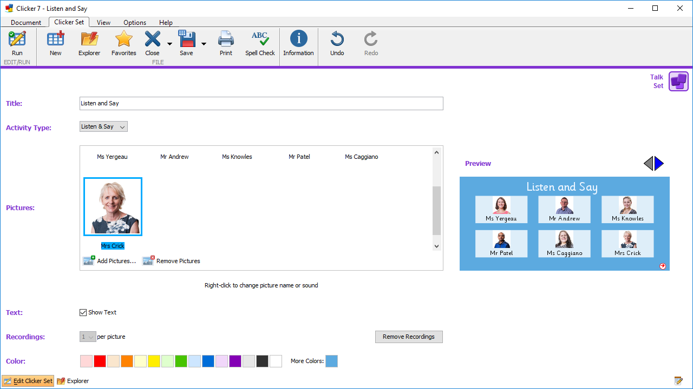Open More Colors blue swatch

coord(331,361)
